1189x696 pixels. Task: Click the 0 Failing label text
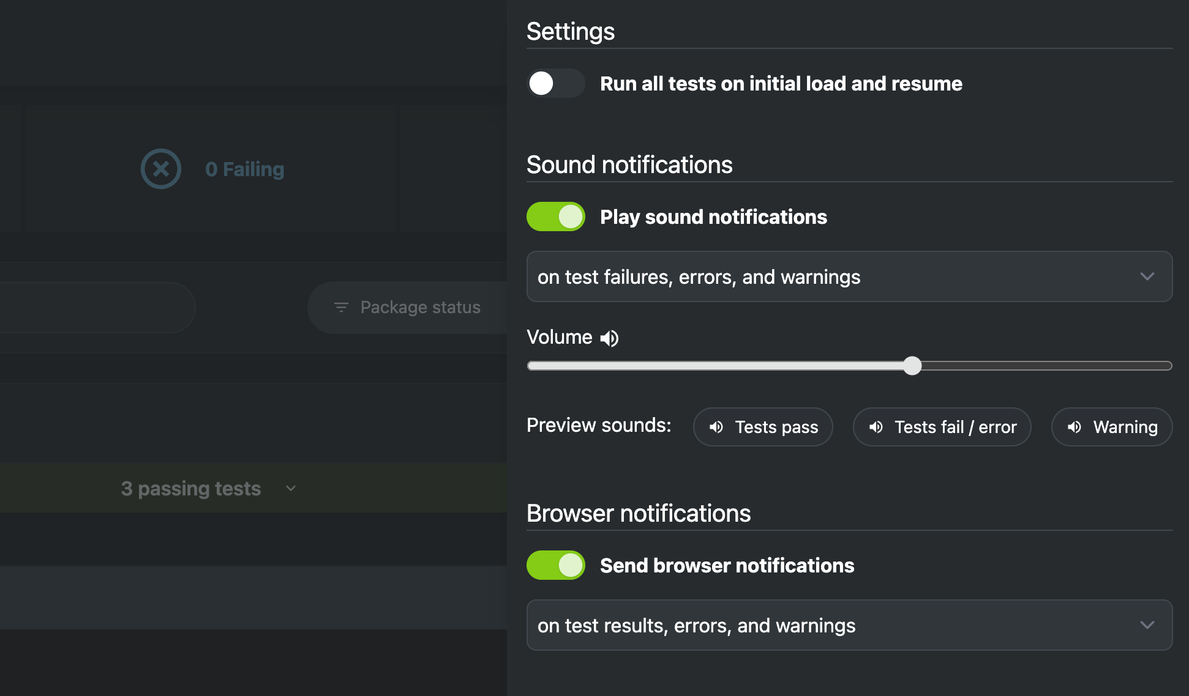(x=245, y=169)
